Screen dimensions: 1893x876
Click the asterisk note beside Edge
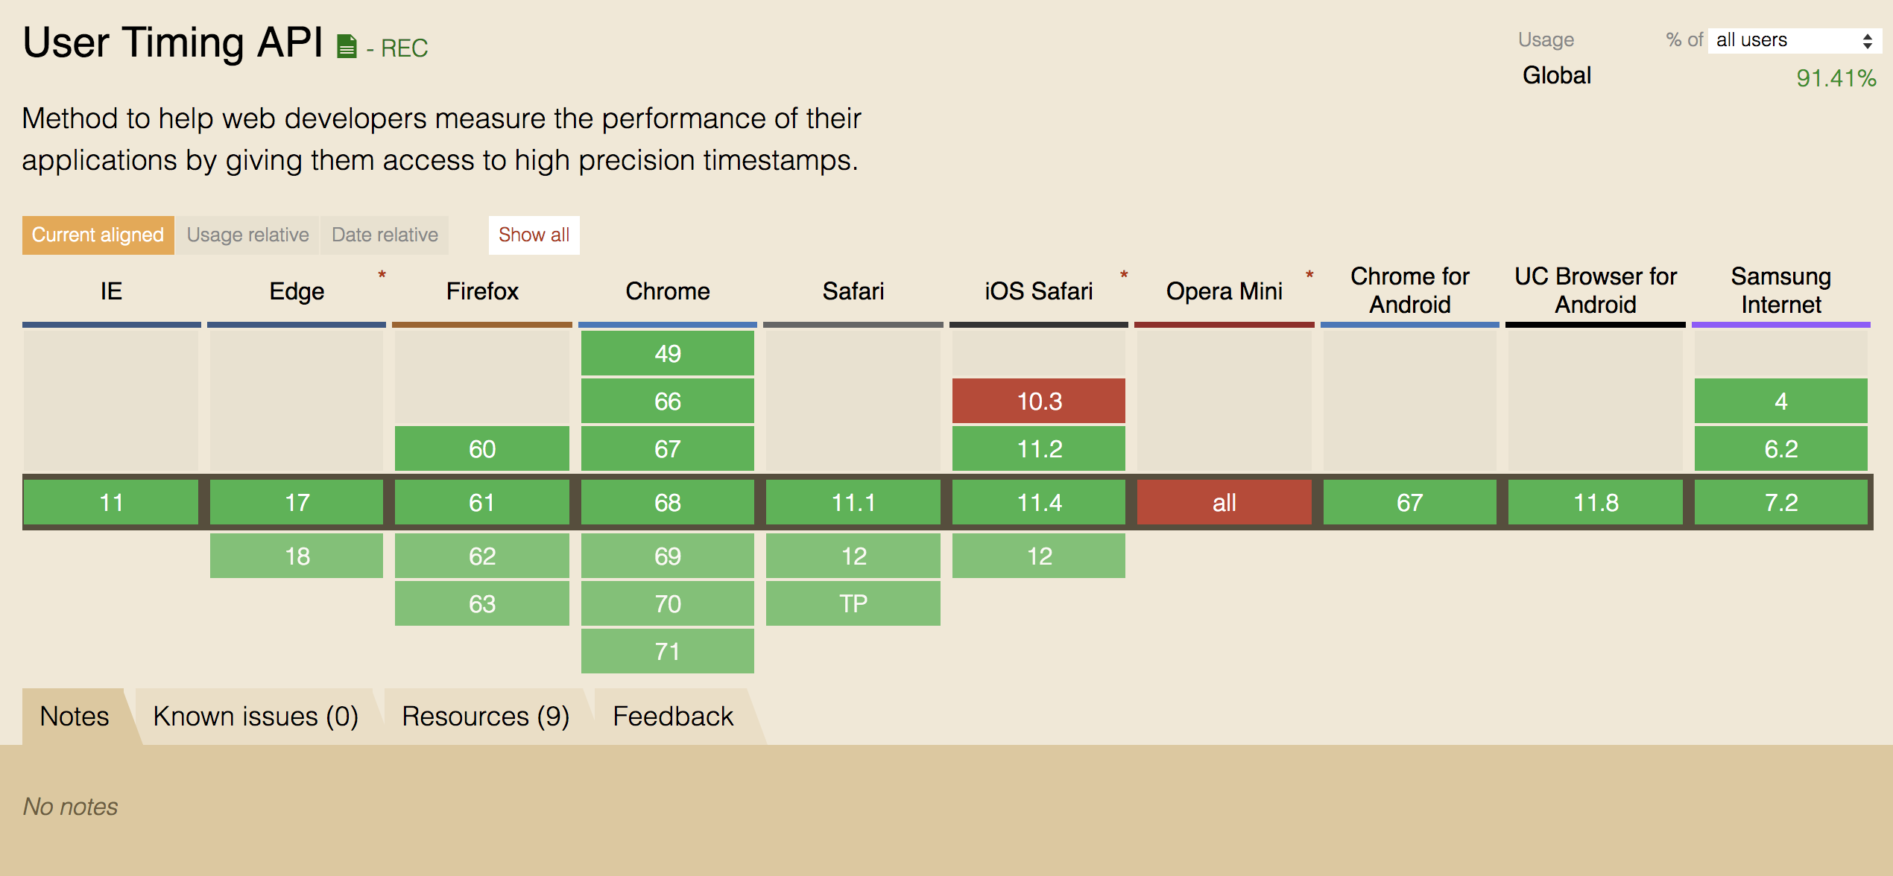pyautogui.click(x=382, y=275)
